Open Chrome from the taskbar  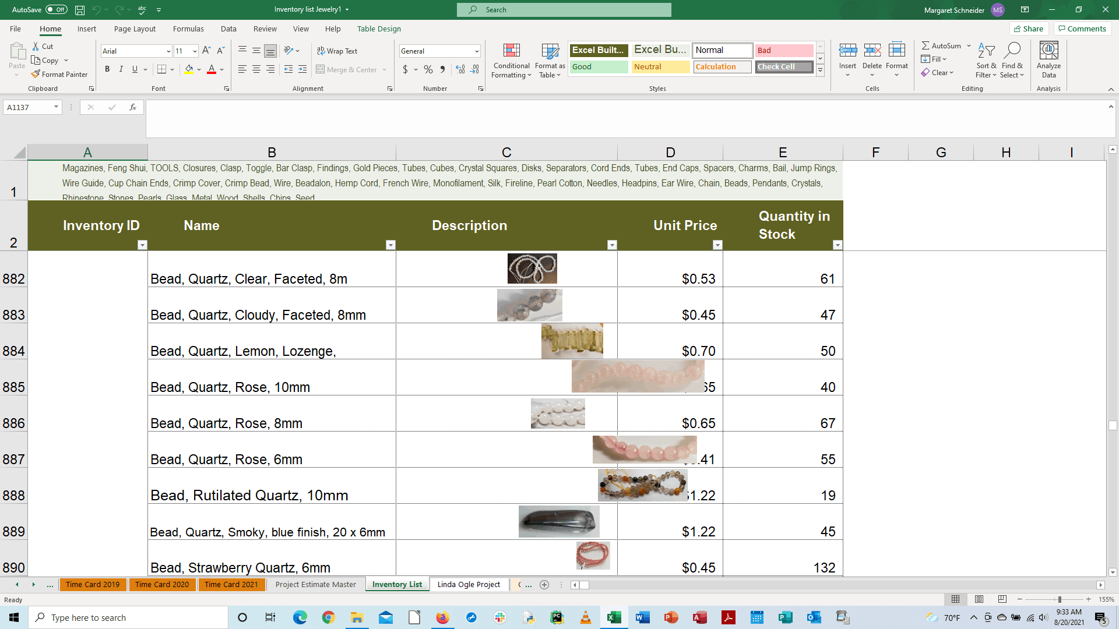point(328,617)
